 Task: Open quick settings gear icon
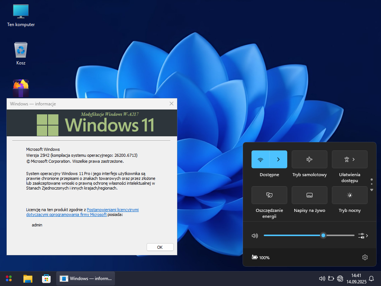[x=365, y=257]
